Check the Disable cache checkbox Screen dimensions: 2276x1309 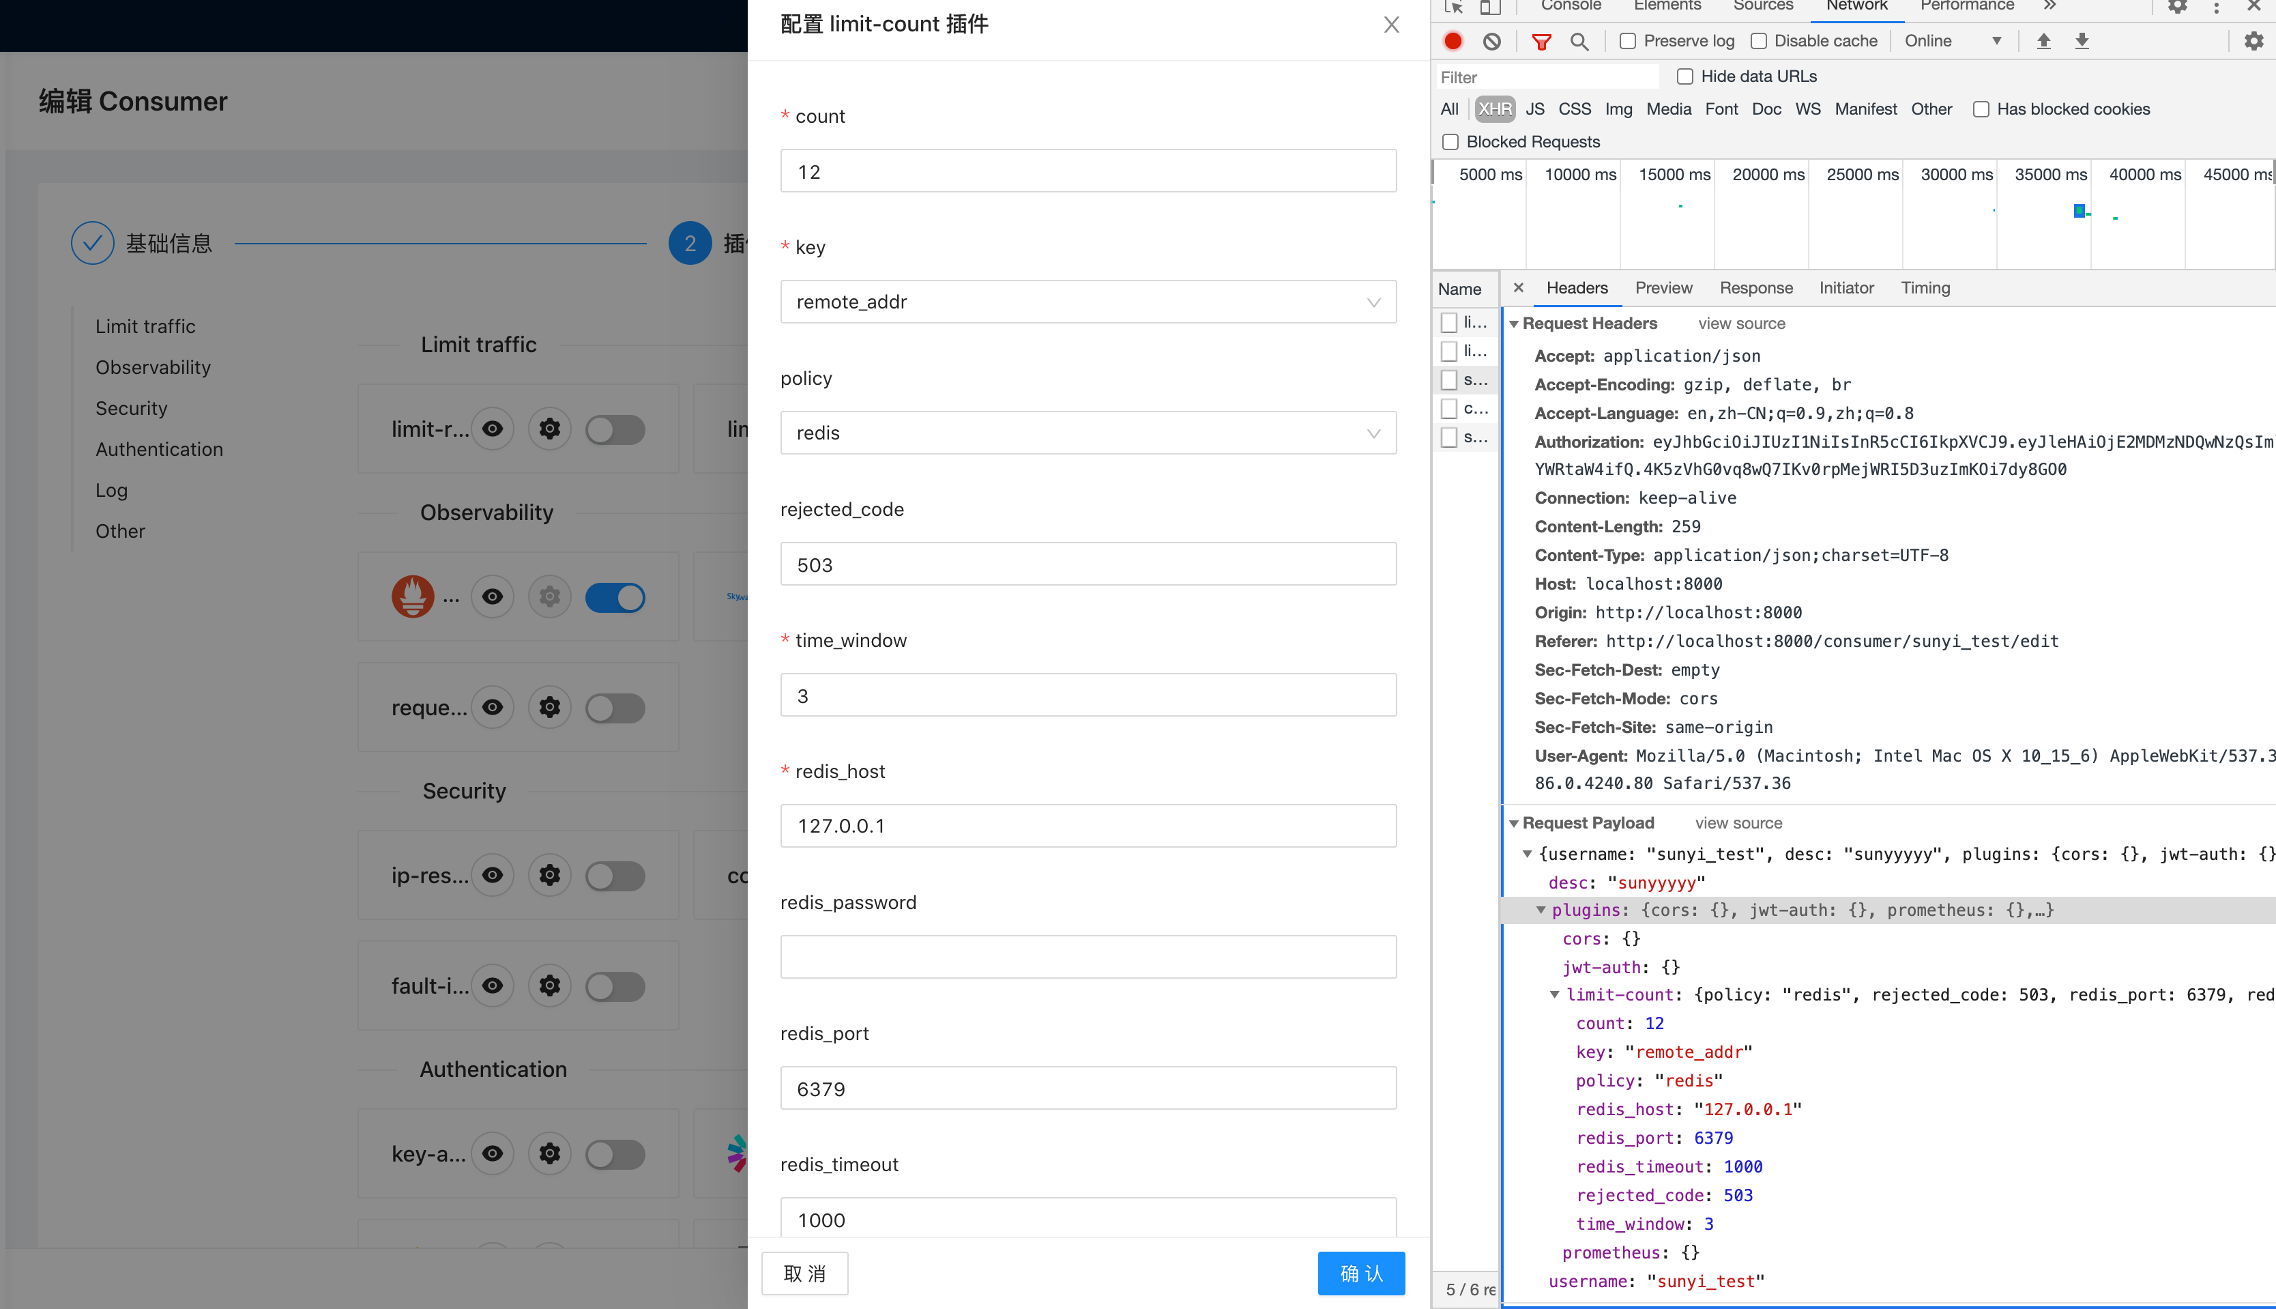click(1758, 42)
